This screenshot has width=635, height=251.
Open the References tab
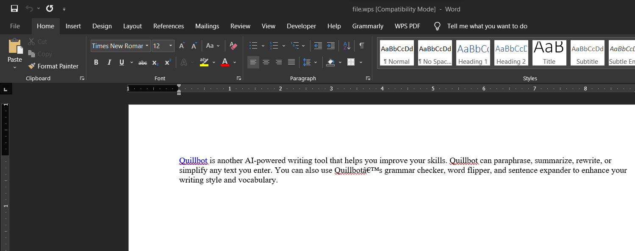pos(168,26)
